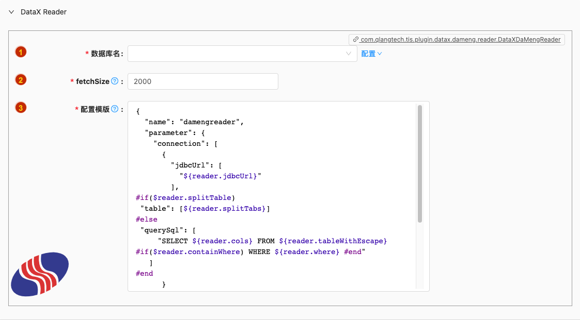580x320 pixels.
Task: Click the #else directive line
Action: pos(147,219)
